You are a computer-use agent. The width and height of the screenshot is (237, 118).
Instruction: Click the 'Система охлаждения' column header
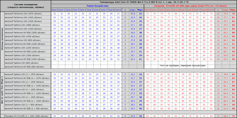click(25, 6)
